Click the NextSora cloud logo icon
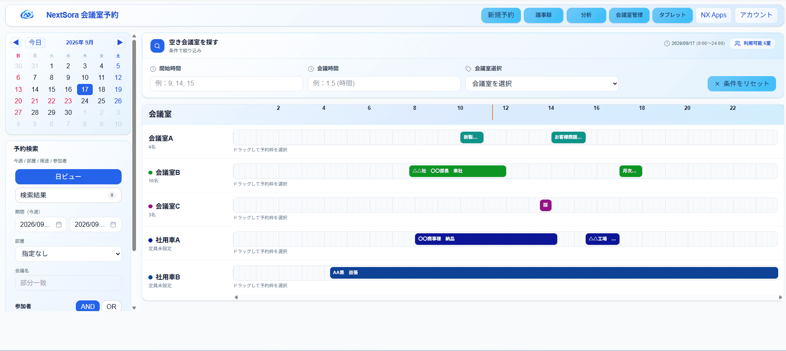The width and height of the screenshot is (786, 351). [27, 15]
